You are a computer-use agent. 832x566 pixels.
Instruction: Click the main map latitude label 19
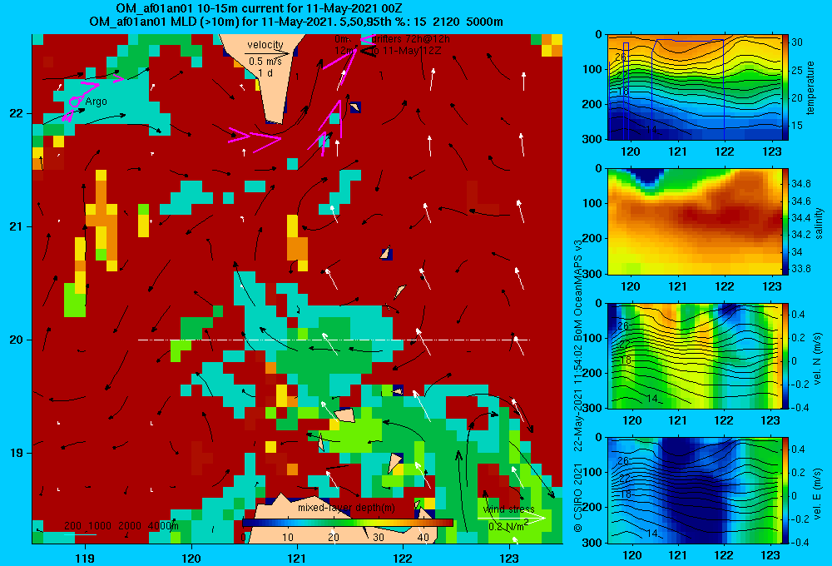click(17, 453)
